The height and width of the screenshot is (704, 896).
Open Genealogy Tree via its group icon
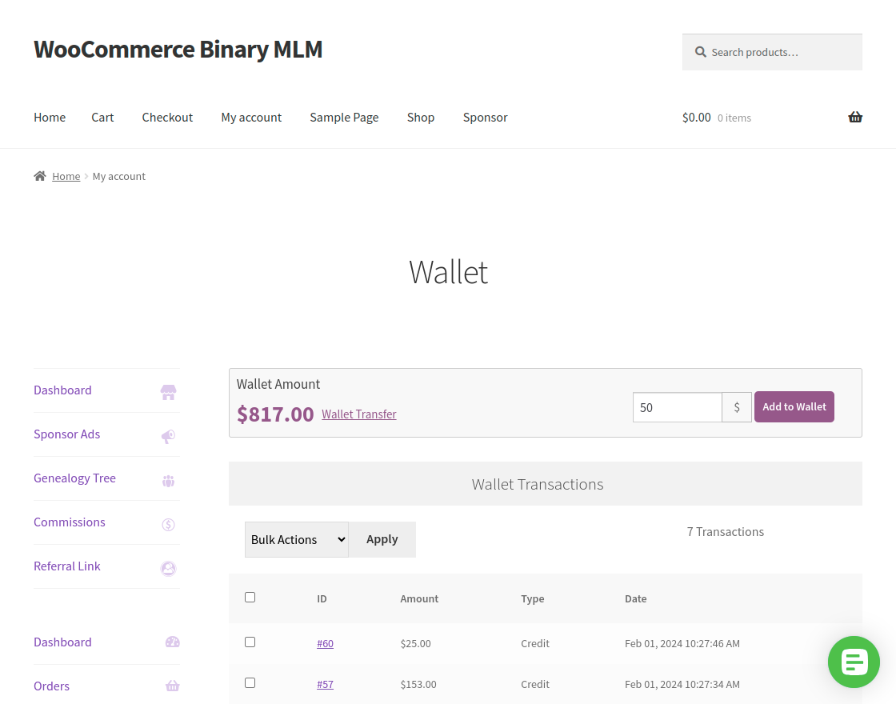[168, 480]
